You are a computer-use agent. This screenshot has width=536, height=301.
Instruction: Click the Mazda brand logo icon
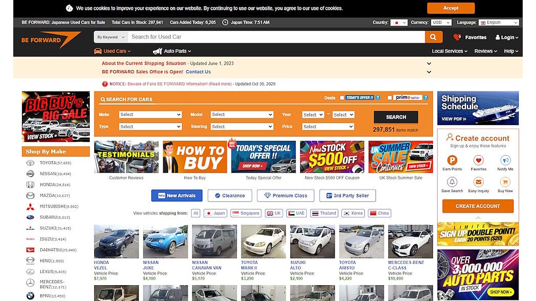[30, 196]
